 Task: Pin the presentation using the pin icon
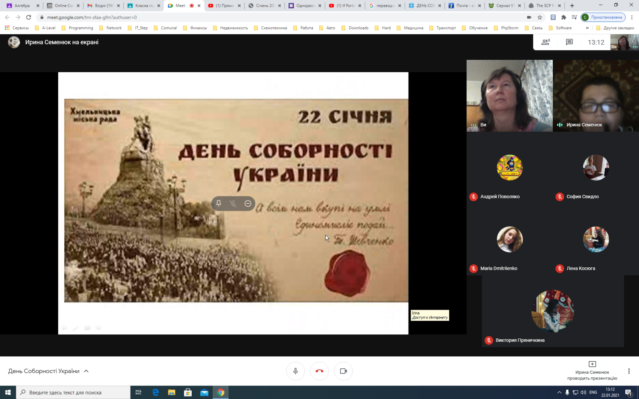point(218,203)
